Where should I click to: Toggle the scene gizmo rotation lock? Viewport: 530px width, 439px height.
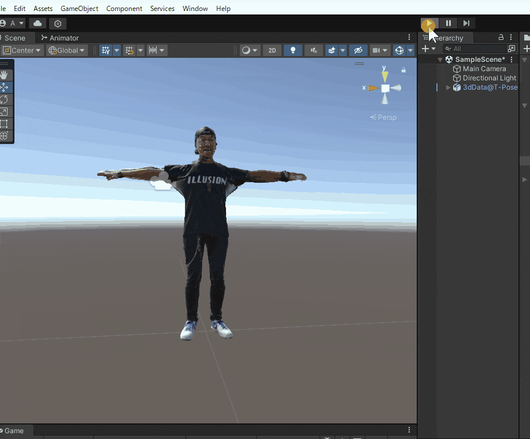403,70
